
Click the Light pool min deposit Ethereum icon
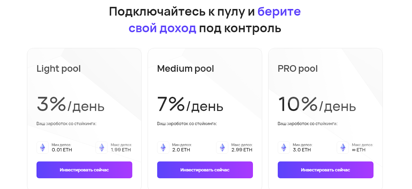(42, 147)
